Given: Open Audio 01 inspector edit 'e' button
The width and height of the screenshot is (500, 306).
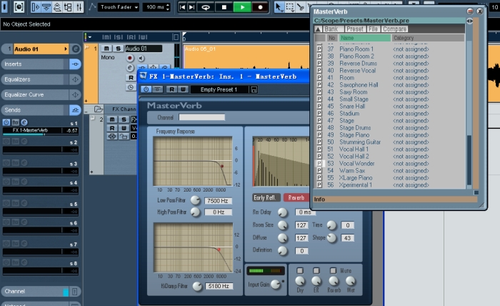Looking at the screenshot, I should tap(76, 49).
